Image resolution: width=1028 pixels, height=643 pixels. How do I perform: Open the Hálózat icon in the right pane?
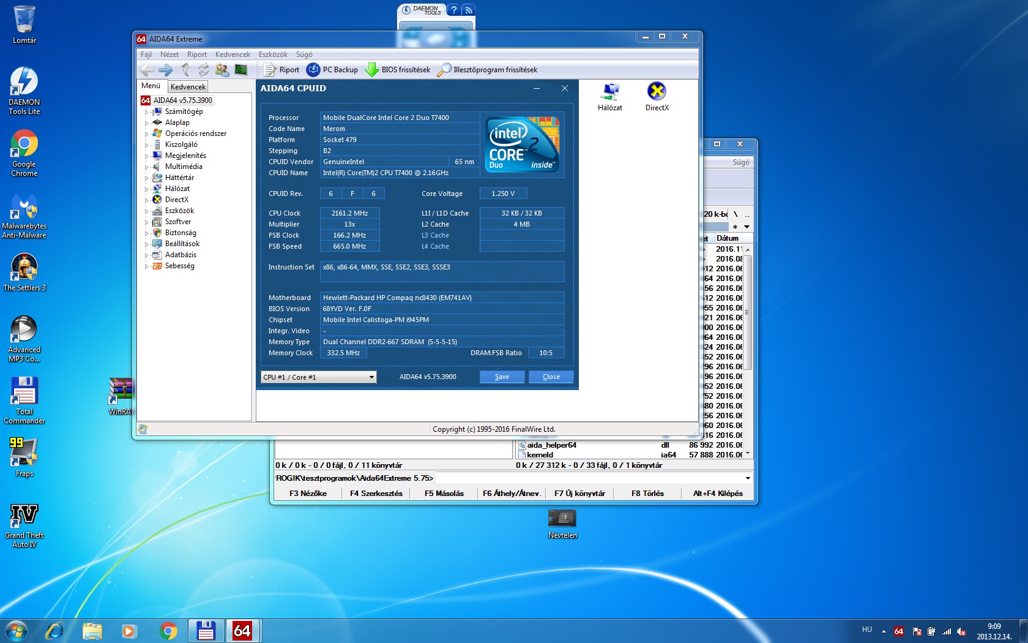pyautogui.click(x=610, y=97)
